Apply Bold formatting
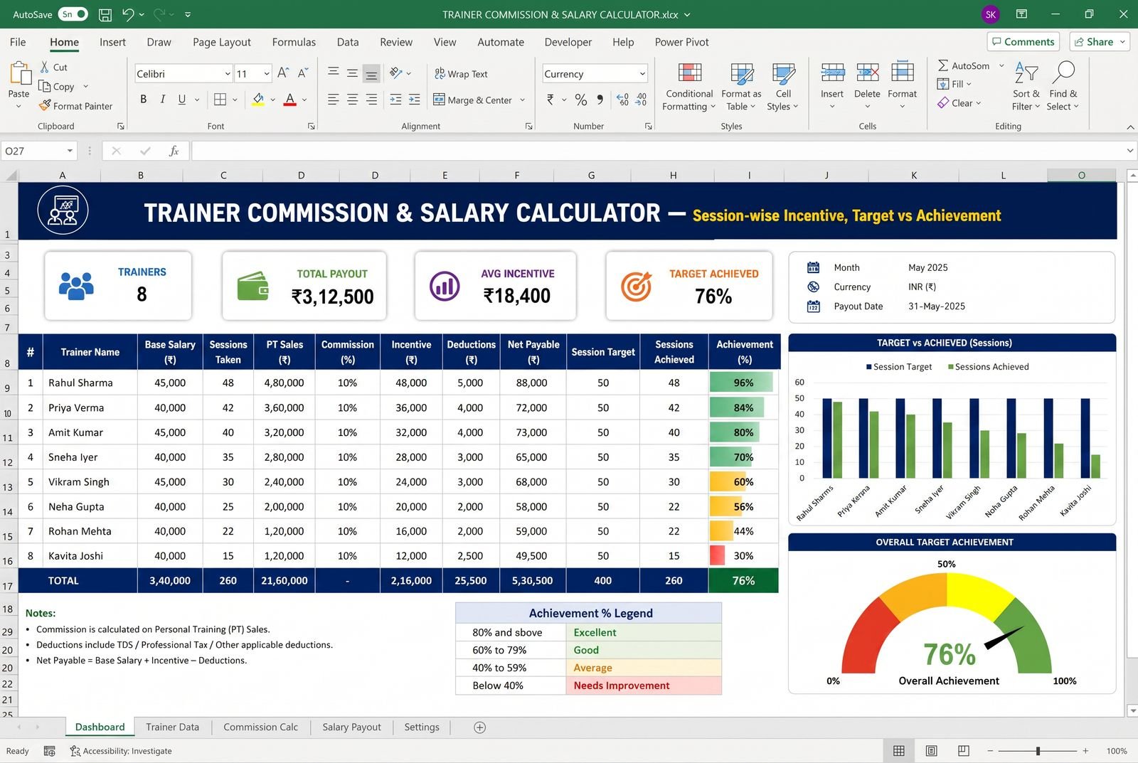The image size is (1138, 763). tap(144, 100)
